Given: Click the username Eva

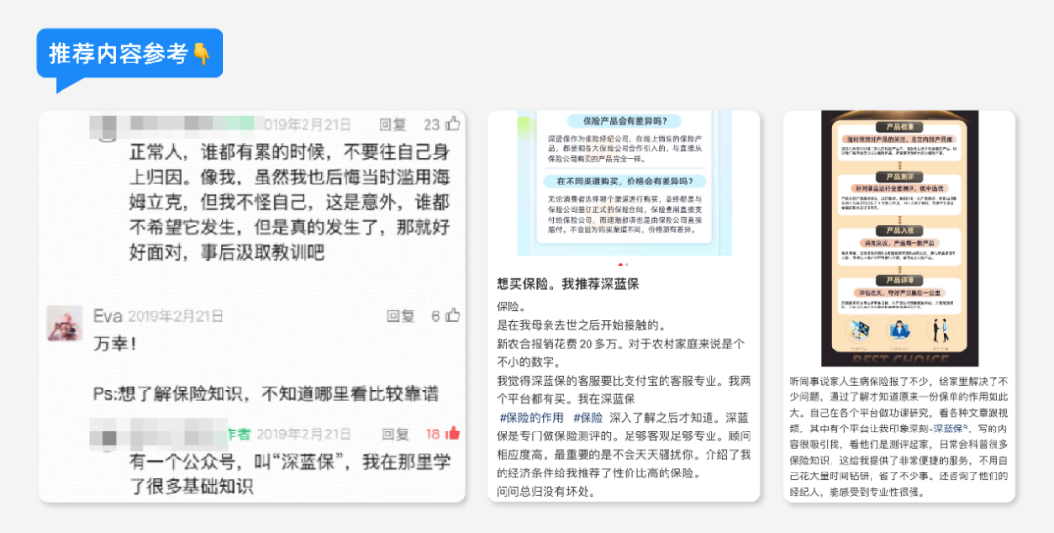Looking at the screenshot, I should point(107,316).
